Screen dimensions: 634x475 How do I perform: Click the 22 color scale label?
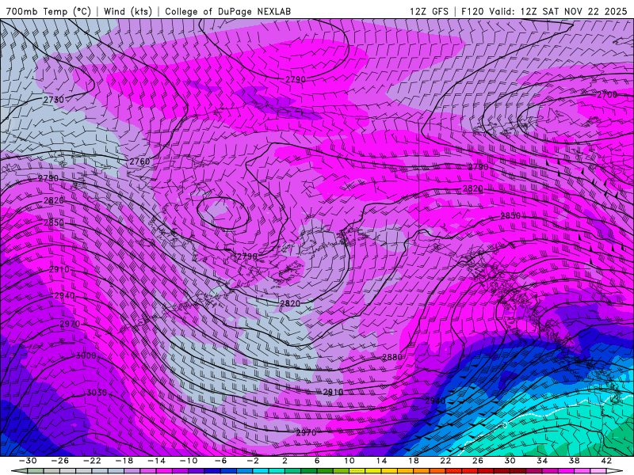(445, 461)
